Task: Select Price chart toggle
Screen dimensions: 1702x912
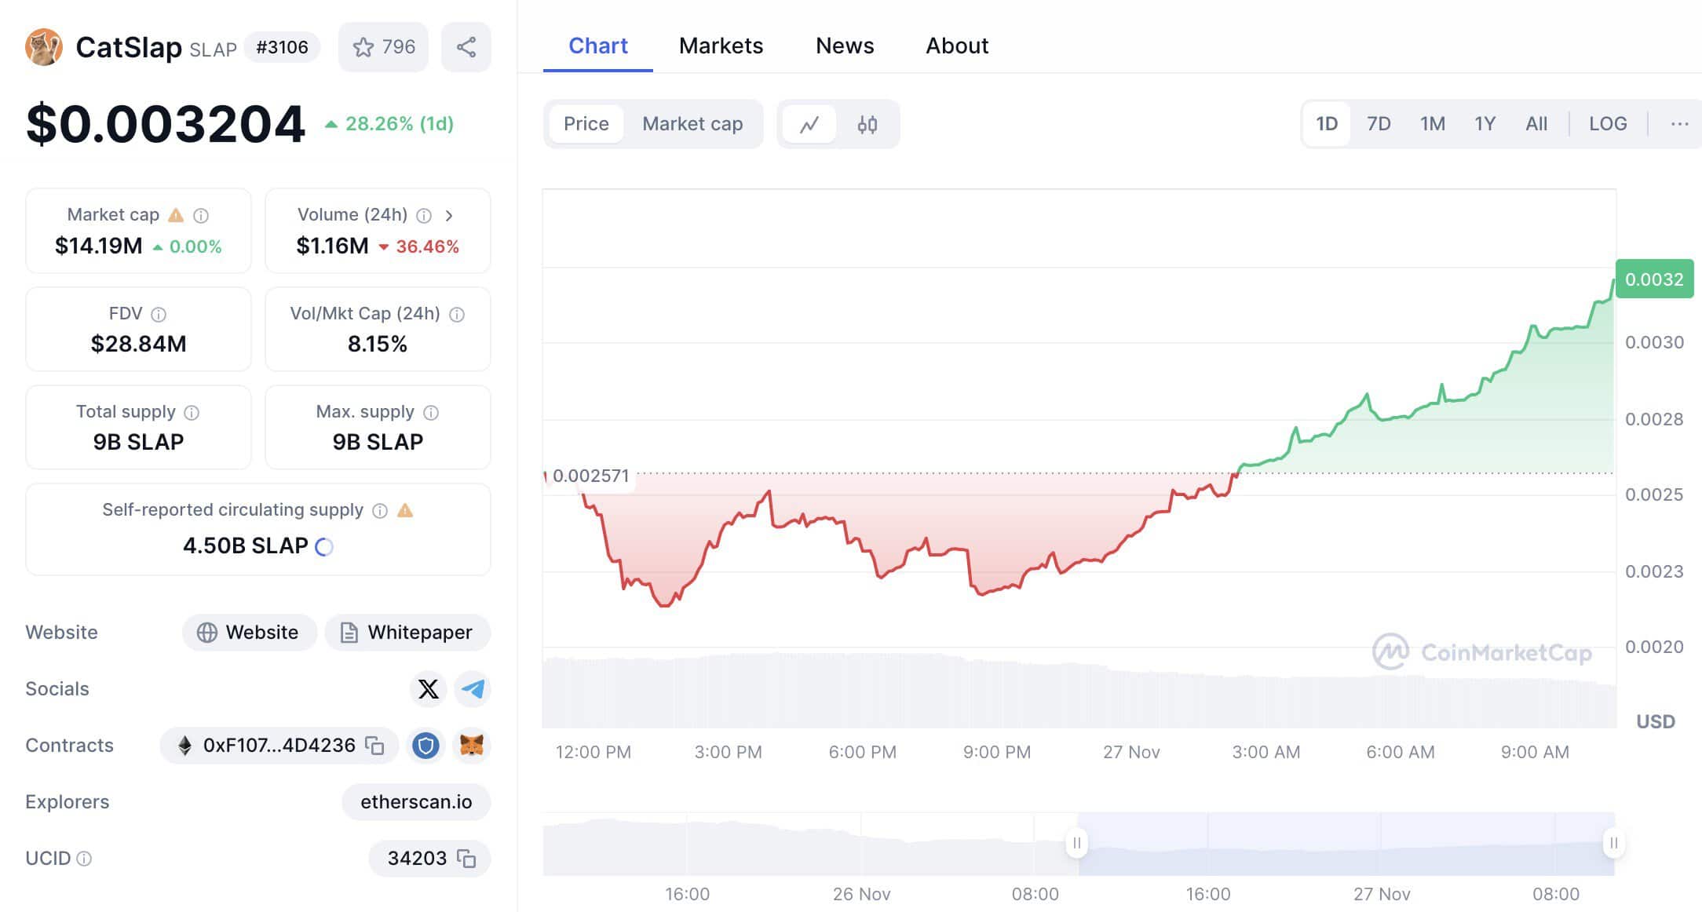Action: click(x=586, y=124)
